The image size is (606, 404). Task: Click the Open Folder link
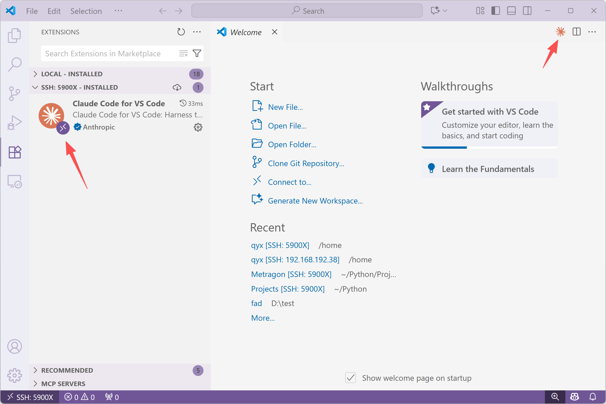292,144
